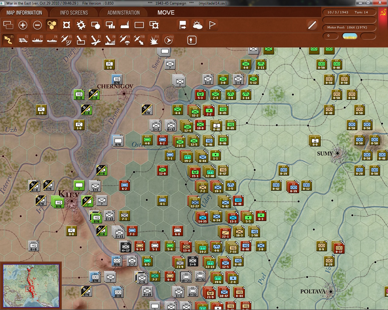Screen dimensions: 388x310
Task: Select the Kiev city hex
Action: tap(72, 201)
